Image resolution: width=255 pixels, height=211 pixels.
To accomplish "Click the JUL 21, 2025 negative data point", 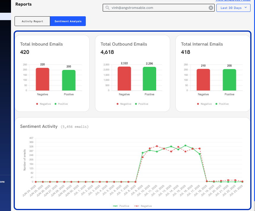I will (228, 180).
